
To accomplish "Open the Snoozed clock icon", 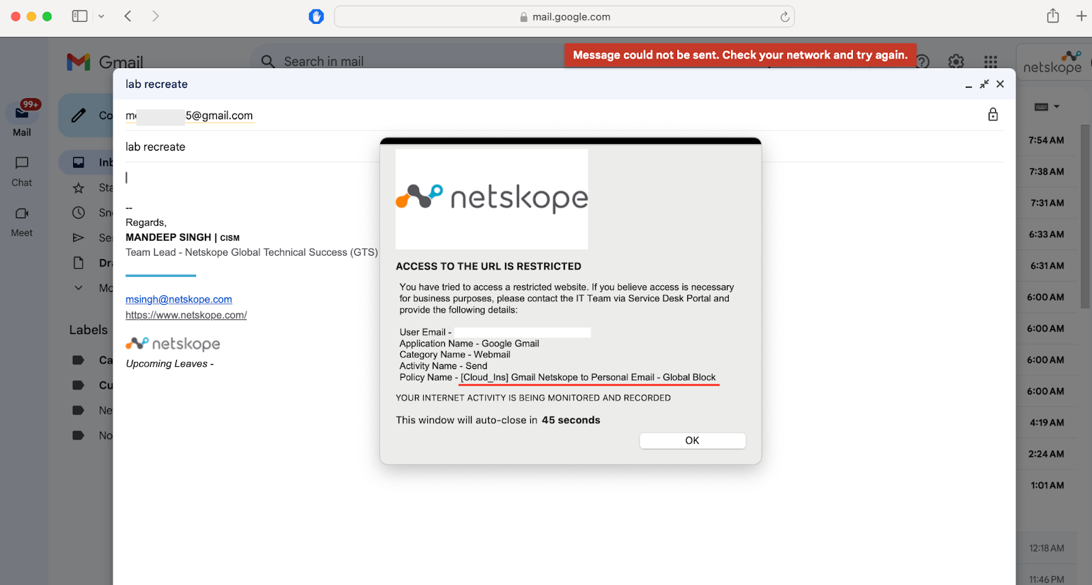I will pos(78,213).
